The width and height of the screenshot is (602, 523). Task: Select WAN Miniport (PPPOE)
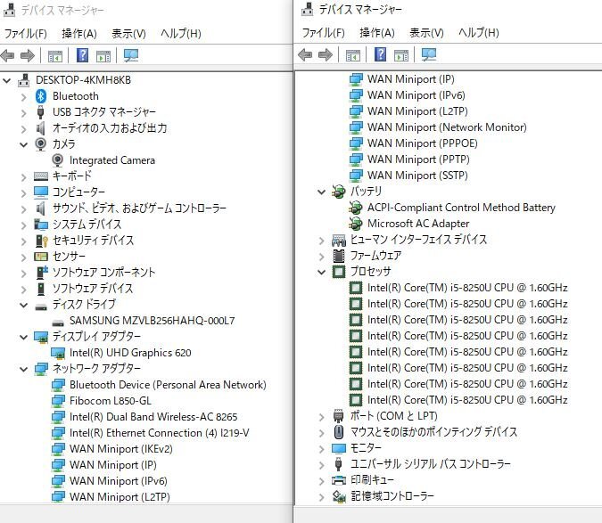[423, 143]
